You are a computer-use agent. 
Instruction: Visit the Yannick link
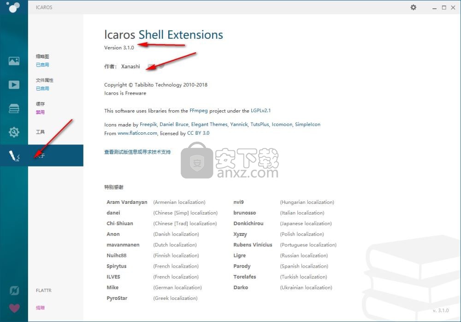coord(239,125)
